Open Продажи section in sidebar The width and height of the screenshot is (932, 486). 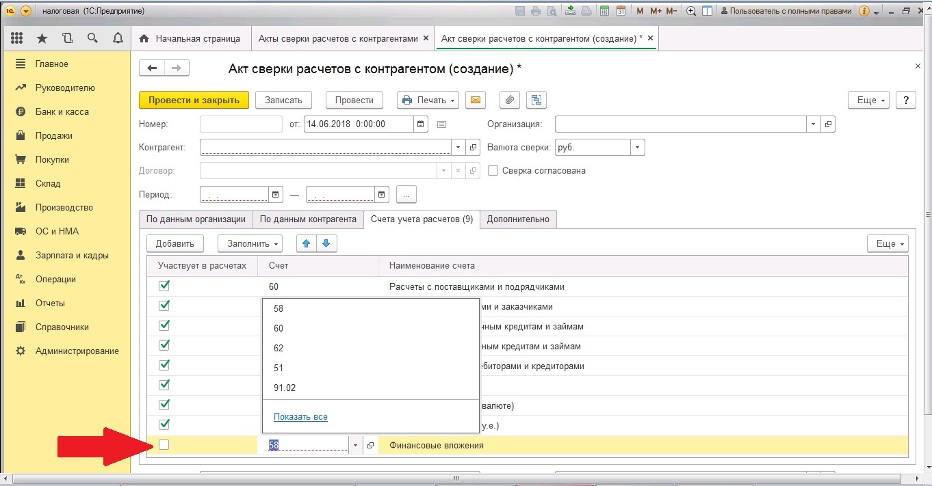pos(53,135)
